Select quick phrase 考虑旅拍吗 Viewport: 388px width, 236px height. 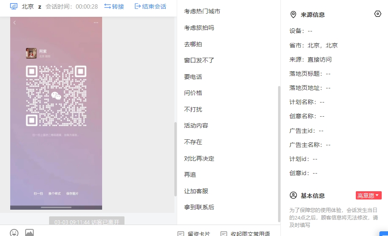[x=199, y=28]
